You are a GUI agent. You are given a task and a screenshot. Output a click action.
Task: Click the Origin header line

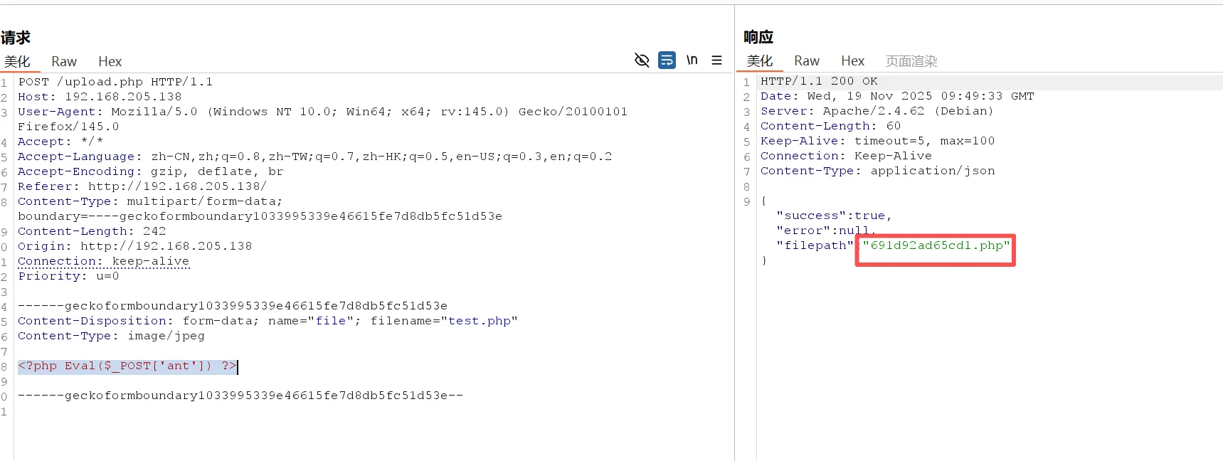pos(135,246)
